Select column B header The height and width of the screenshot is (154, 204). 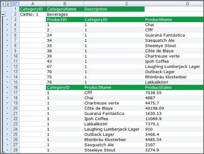pos(65,4)
